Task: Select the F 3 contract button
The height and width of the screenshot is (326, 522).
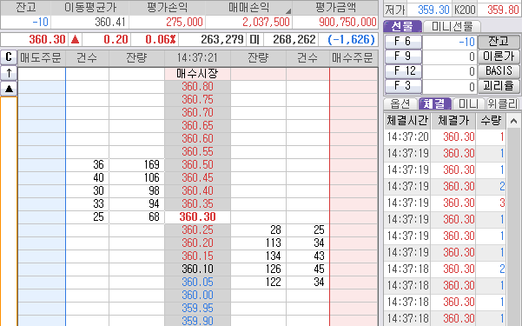Action: 403,86
